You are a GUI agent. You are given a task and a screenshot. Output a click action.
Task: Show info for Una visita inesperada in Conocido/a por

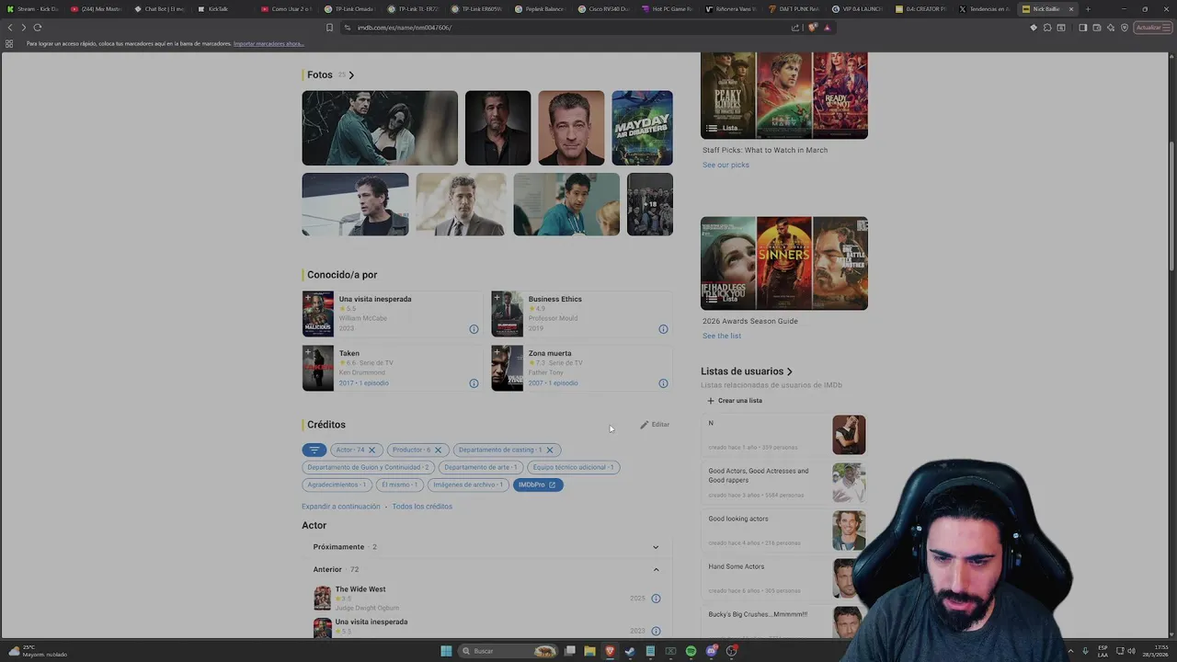point(474,329)
